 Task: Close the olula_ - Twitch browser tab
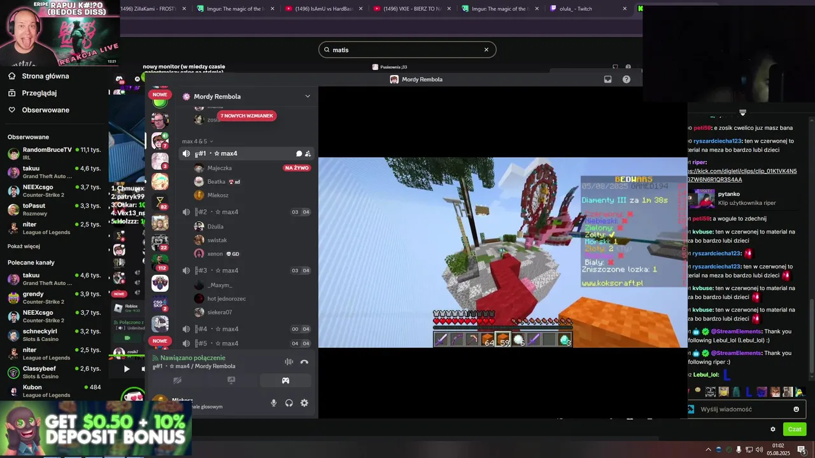pyautogui.click(x=625, y=9)
